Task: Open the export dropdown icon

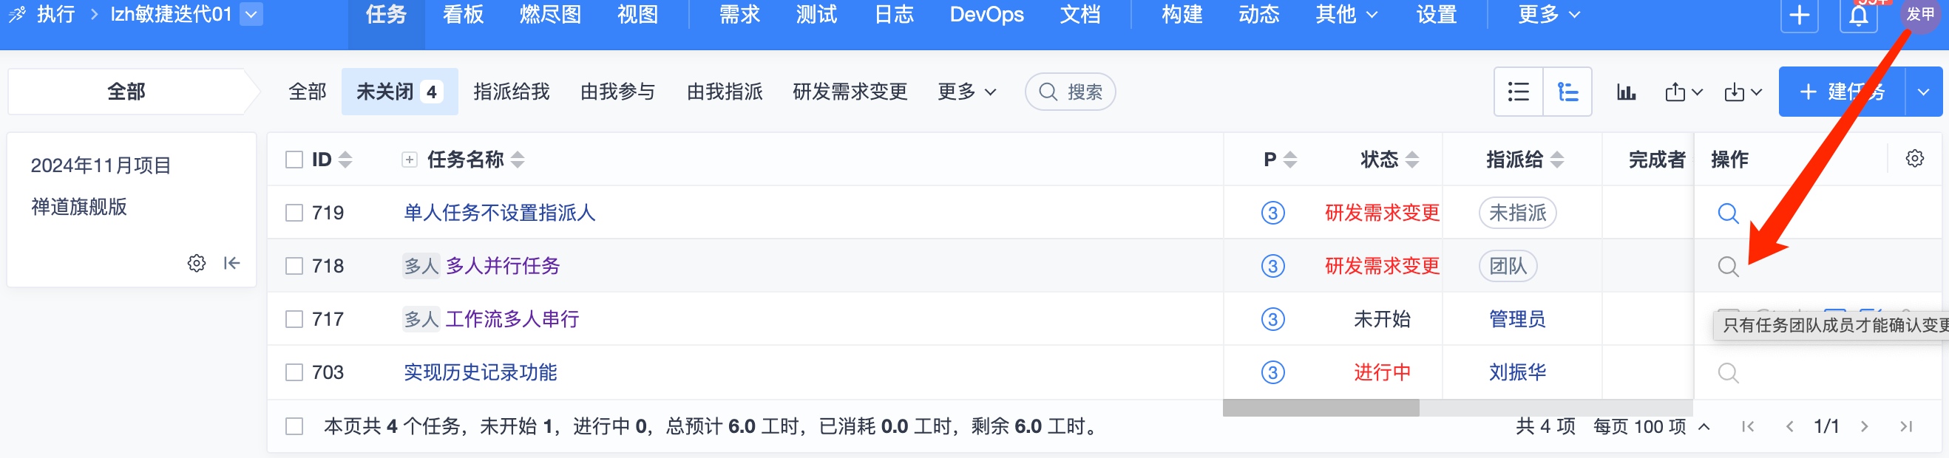Action: (1684, 92)
